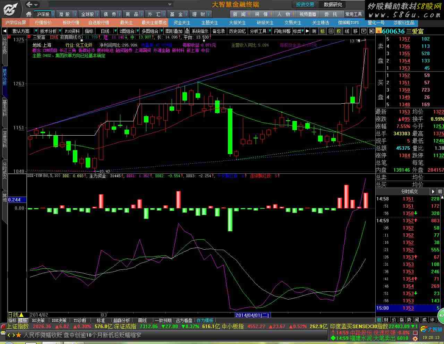Screen dimensions: 444x344
Task: Open the address bar dropdown arrow
Action: [170, 5]
